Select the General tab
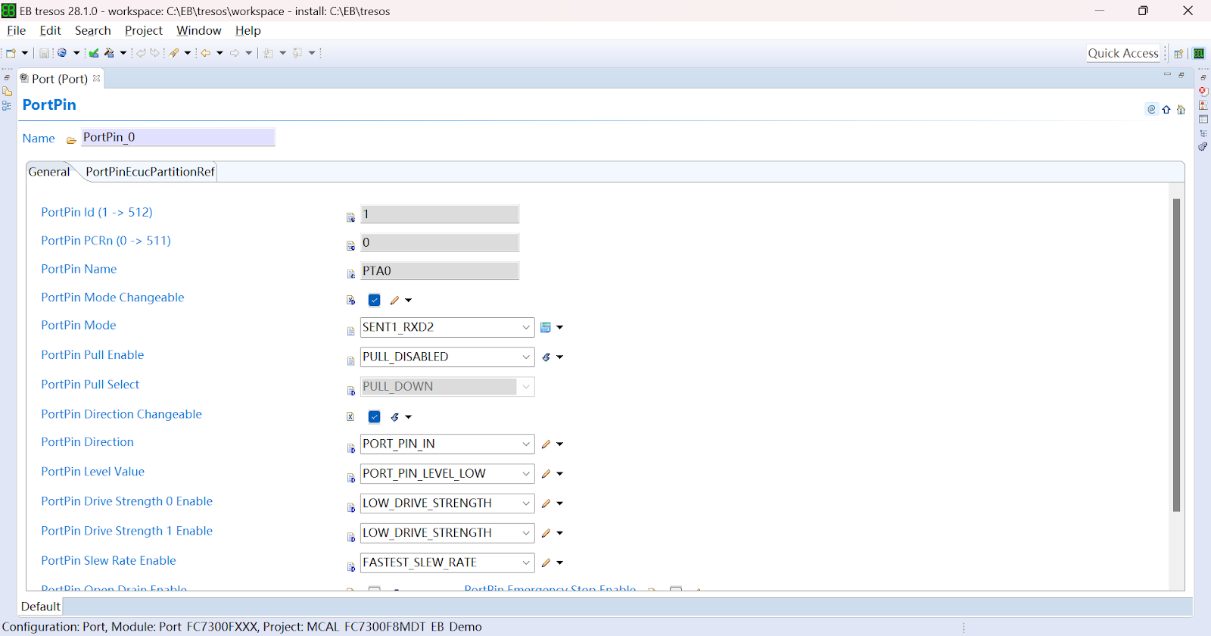This screenshot has height=636, width=1211. click(x=49, y=172)
